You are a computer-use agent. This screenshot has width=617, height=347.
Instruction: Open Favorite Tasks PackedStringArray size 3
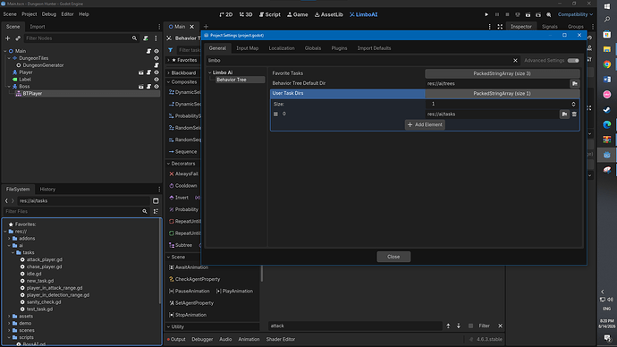[x=503, y=73]
